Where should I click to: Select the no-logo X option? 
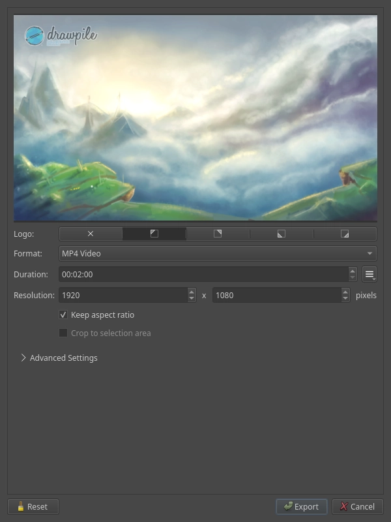[x=91, y=234]
